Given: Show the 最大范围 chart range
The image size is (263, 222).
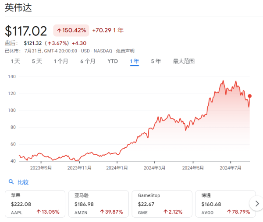Looking at the screenshot, I should tap(184, 61).
